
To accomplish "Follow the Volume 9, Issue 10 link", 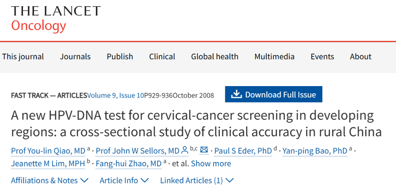I will tap(115, 96).
